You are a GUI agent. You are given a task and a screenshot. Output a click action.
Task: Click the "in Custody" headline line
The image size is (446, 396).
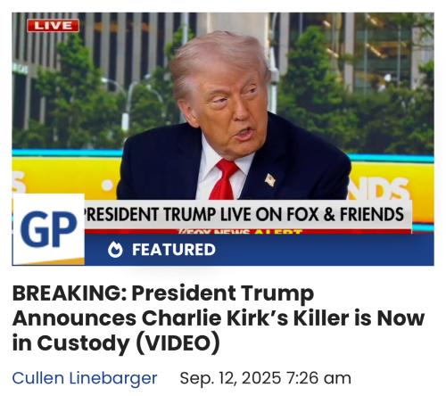71,343
